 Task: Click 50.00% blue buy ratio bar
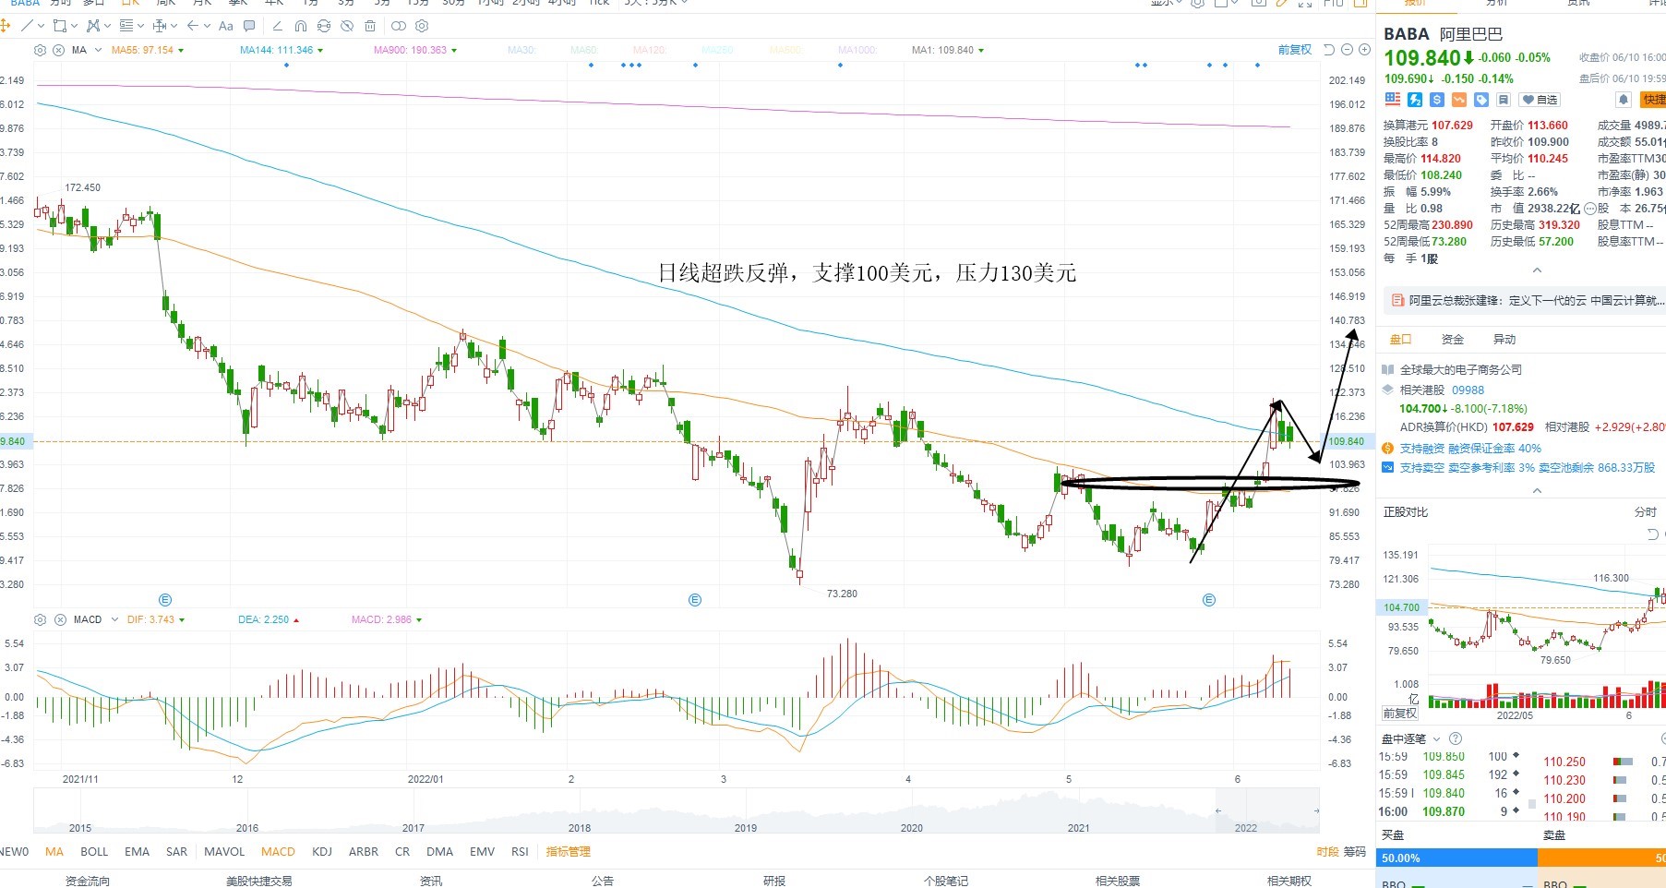[1458, 858]
